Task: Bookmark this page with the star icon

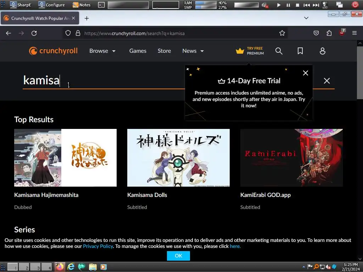Action: click(x=282, y=33)
